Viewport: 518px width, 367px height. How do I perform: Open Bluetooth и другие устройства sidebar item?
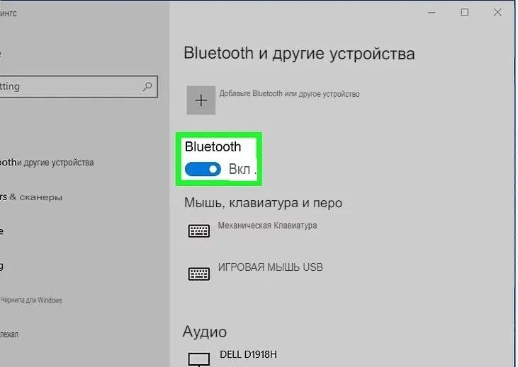tap(47, 163)
